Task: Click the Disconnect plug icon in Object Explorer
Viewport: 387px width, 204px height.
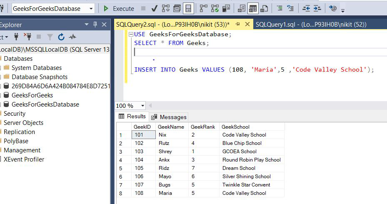Action: (x=28, y=37)
